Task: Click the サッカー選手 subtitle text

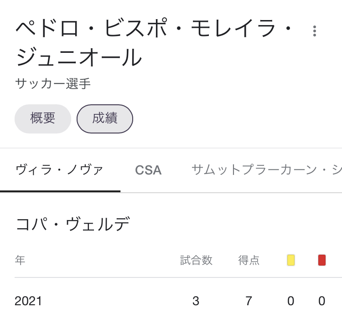Action: pos(53,84)
